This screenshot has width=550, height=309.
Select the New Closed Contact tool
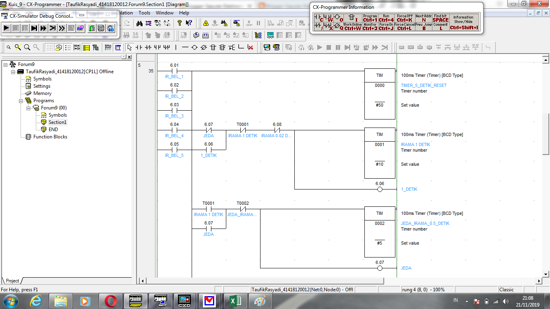point(148,47)
